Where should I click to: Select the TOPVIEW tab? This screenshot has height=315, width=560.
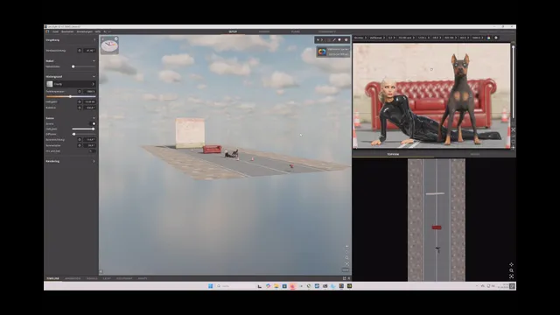(393, 154)
